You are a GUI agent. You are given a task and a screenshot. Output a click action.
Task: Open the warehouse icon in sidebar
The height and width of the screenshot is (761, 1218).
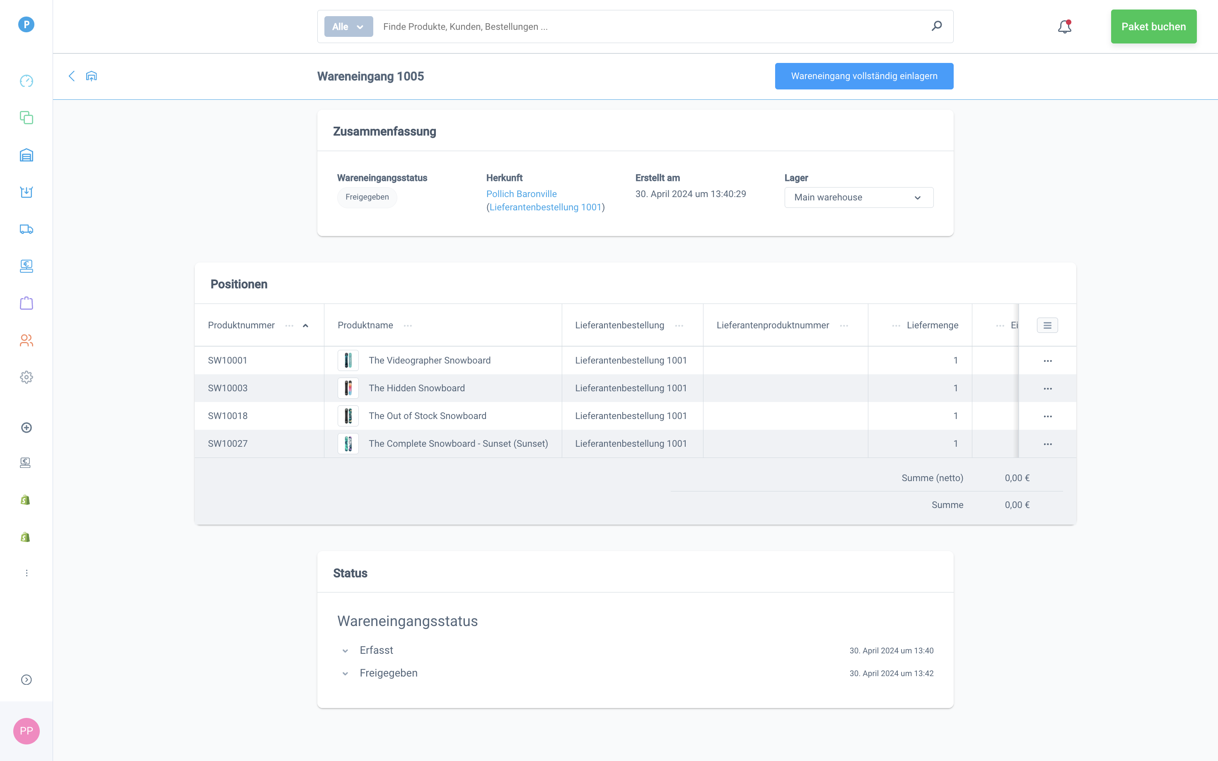[x=26, y=155]
